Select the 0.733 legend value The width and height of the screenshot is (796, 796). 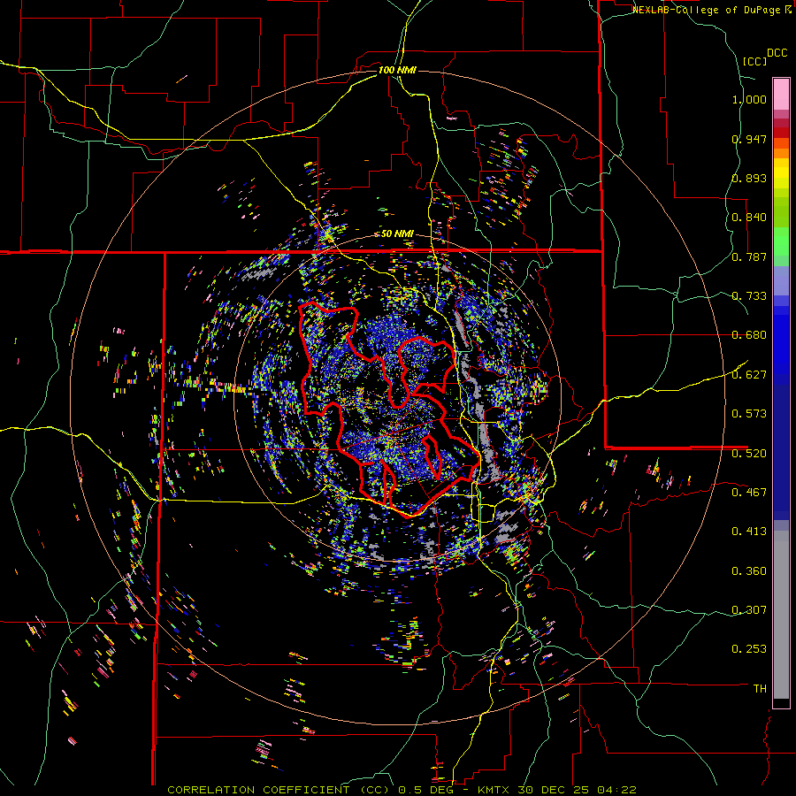749,296
